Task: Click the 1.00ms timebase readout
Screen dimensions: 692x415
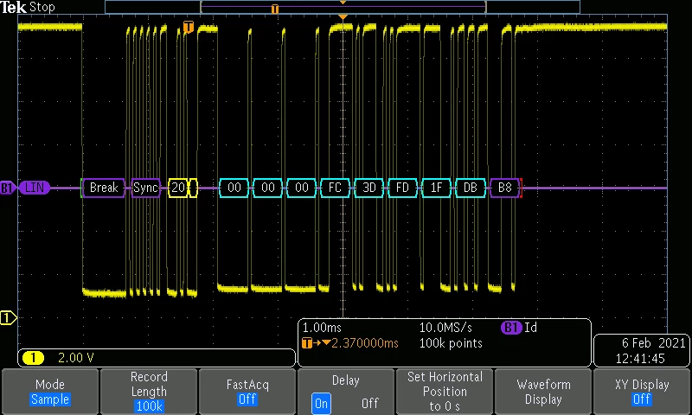Action: pyautogui.click(x=322, y=328)
